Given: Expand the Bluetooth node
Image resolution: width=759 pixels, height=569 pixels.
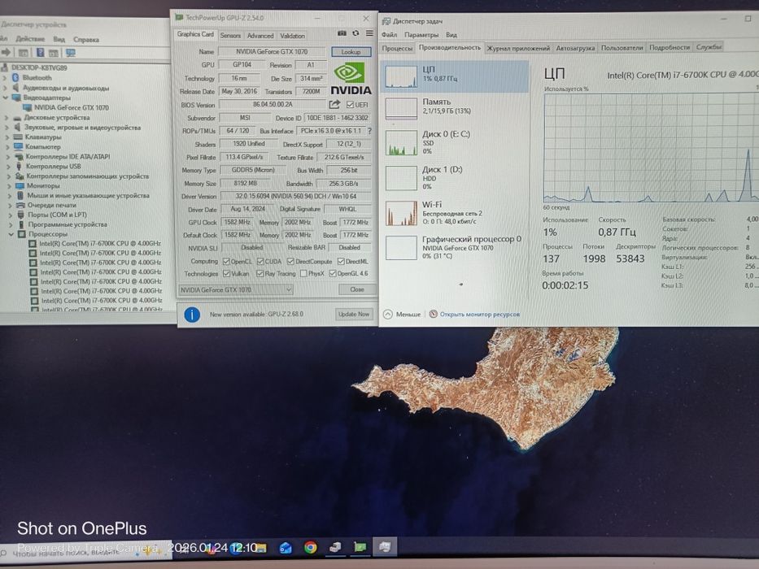Looking at the screenshot, I should click(x=6, y=77).
